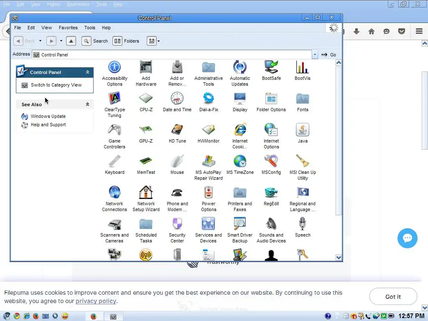This screenshot has height=321, width=428.
Task: Open the Favorites menu
Action: click(x=68, y=28)
